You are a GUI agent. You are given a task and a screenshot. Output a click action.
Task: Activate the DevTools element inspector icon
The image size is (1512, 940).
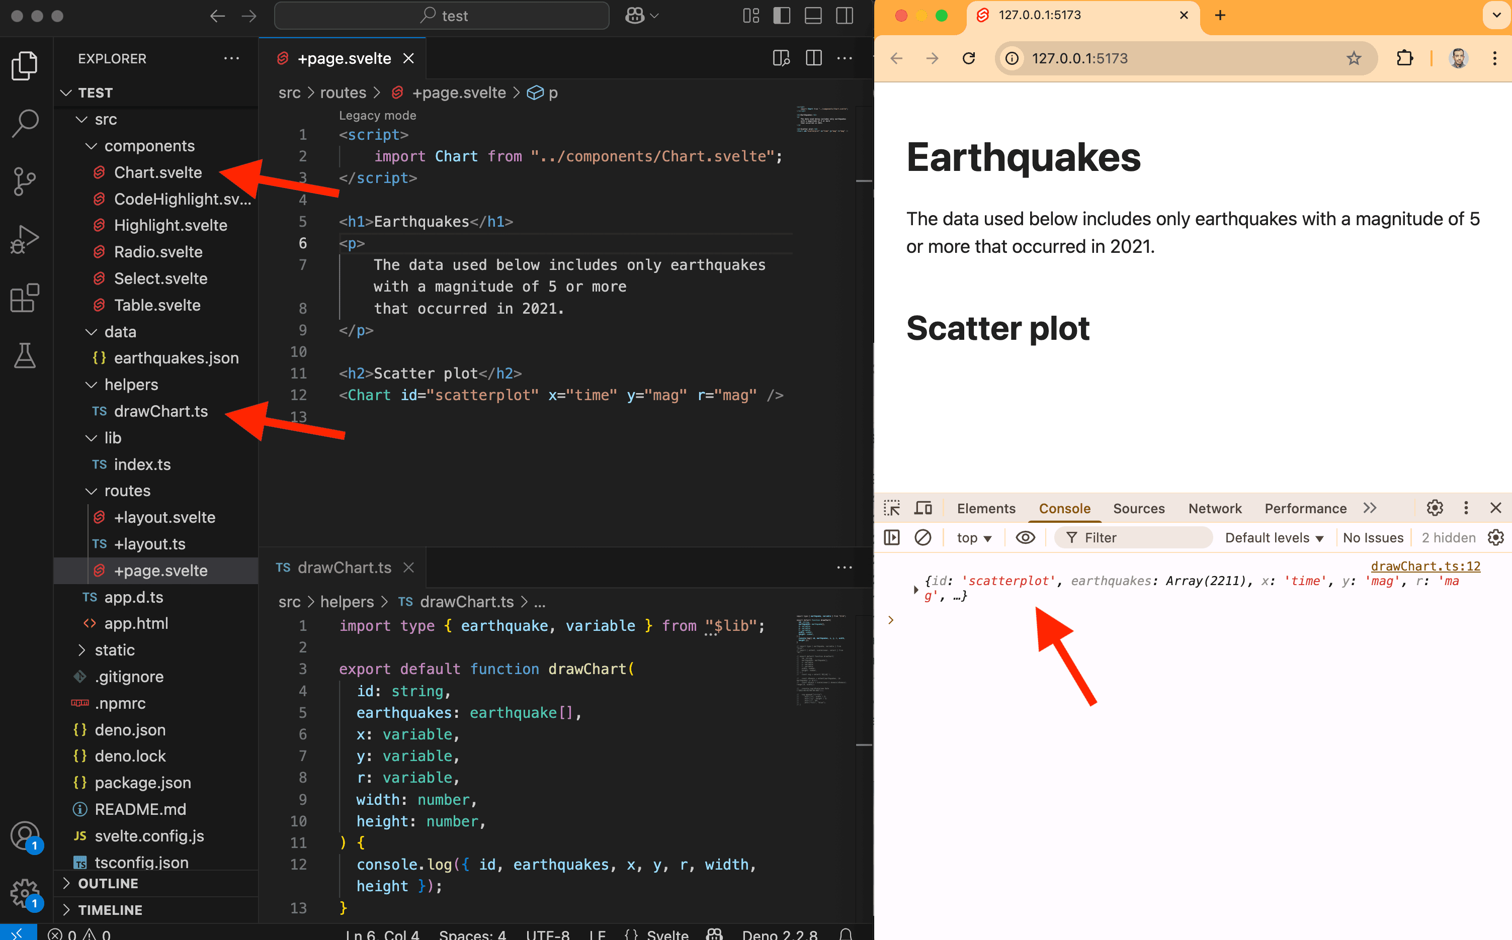892,508
